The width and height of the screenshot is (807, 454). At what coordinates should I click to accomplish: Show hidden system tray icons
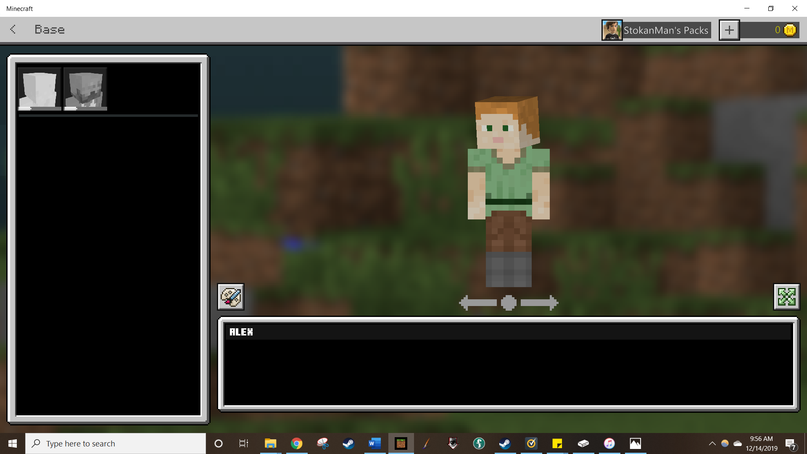pos(712,443)
